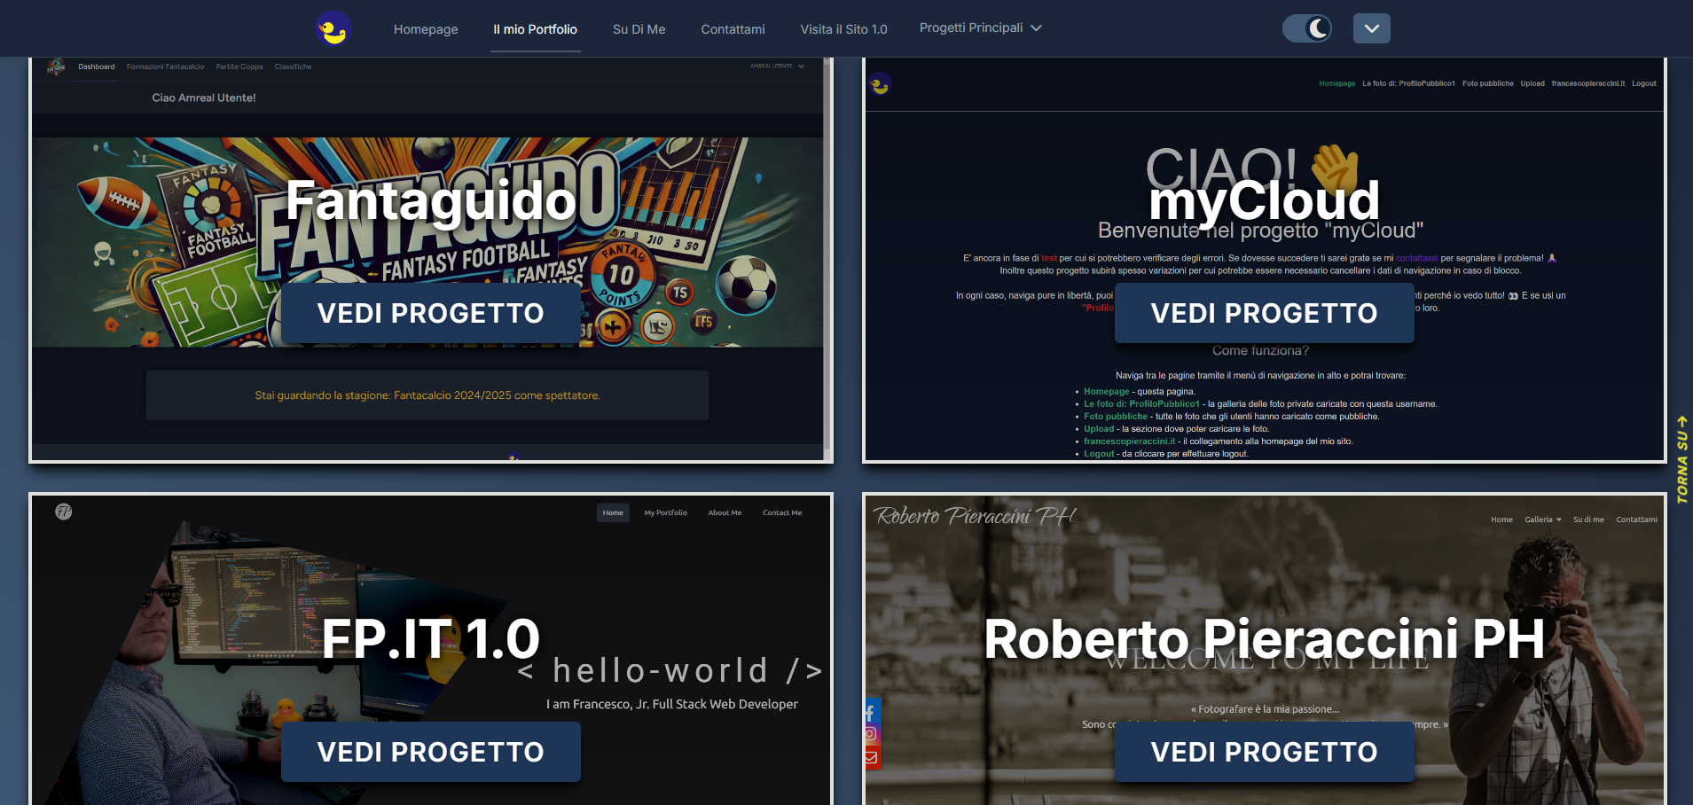This screenshot has width=1693, height=805.
Task: Click the Ciao Amreal Utente! greeting
Action: [204, 98]
